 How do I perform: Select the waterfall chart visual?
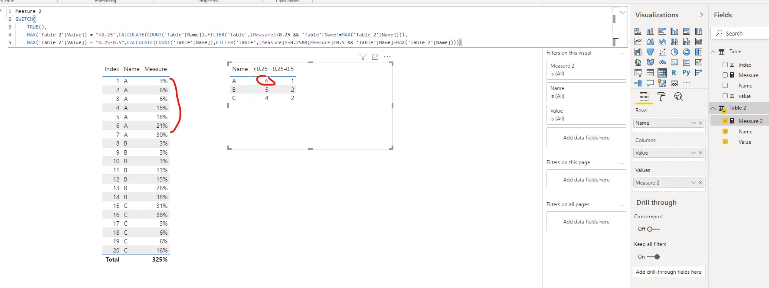[x=638, y=52]
